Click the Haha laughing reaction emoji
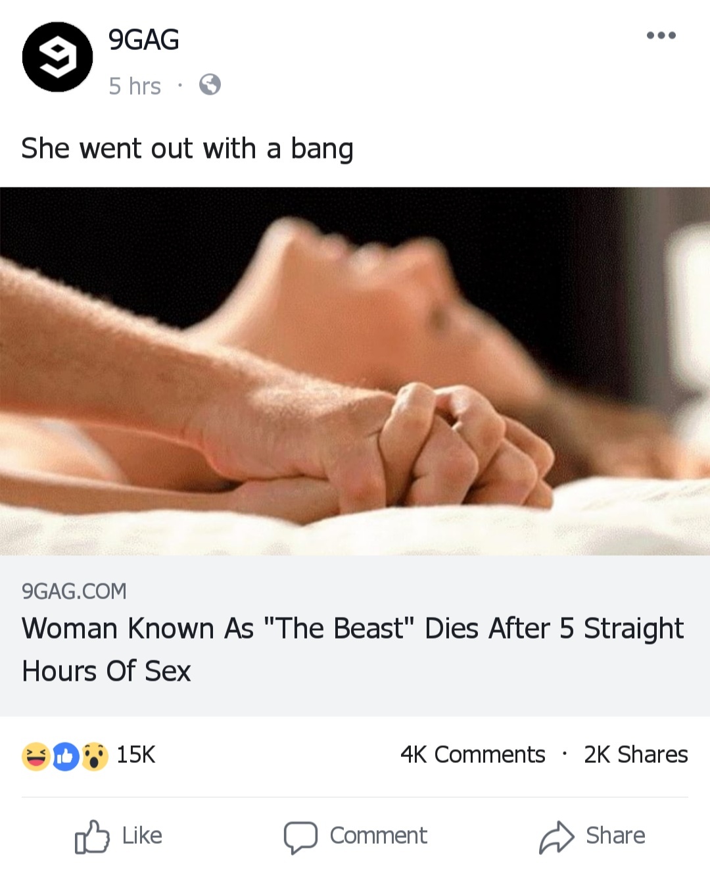Image resolution: width=710 pixels, height=876 pixels. (x=36, y=756)
